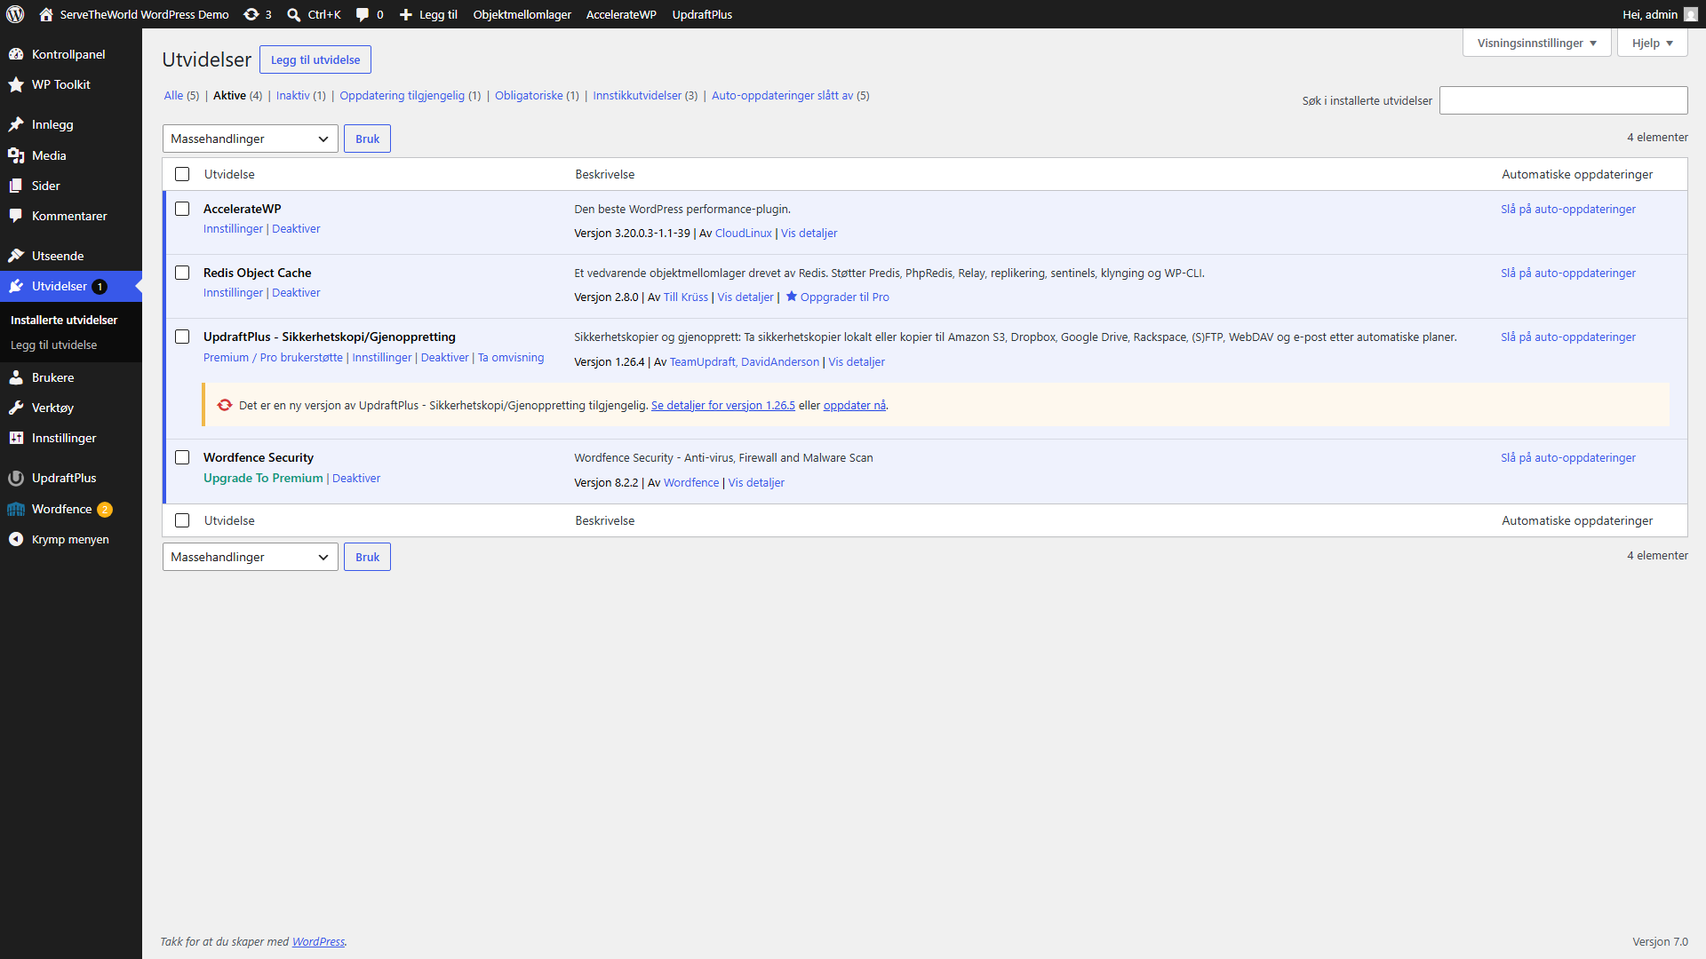Screen dimensions: 1706x959
Task: Click the Utvidelser plug icon
Action: [16, 286]
